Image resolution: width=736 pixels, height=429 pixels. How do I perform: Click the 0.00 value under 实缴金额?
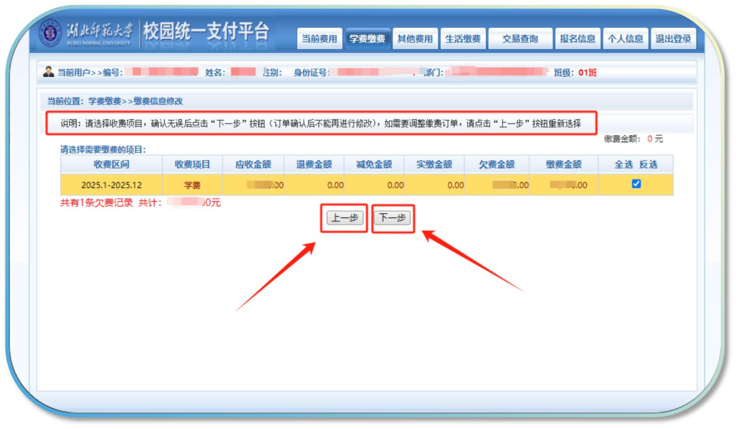click(455, 185)
